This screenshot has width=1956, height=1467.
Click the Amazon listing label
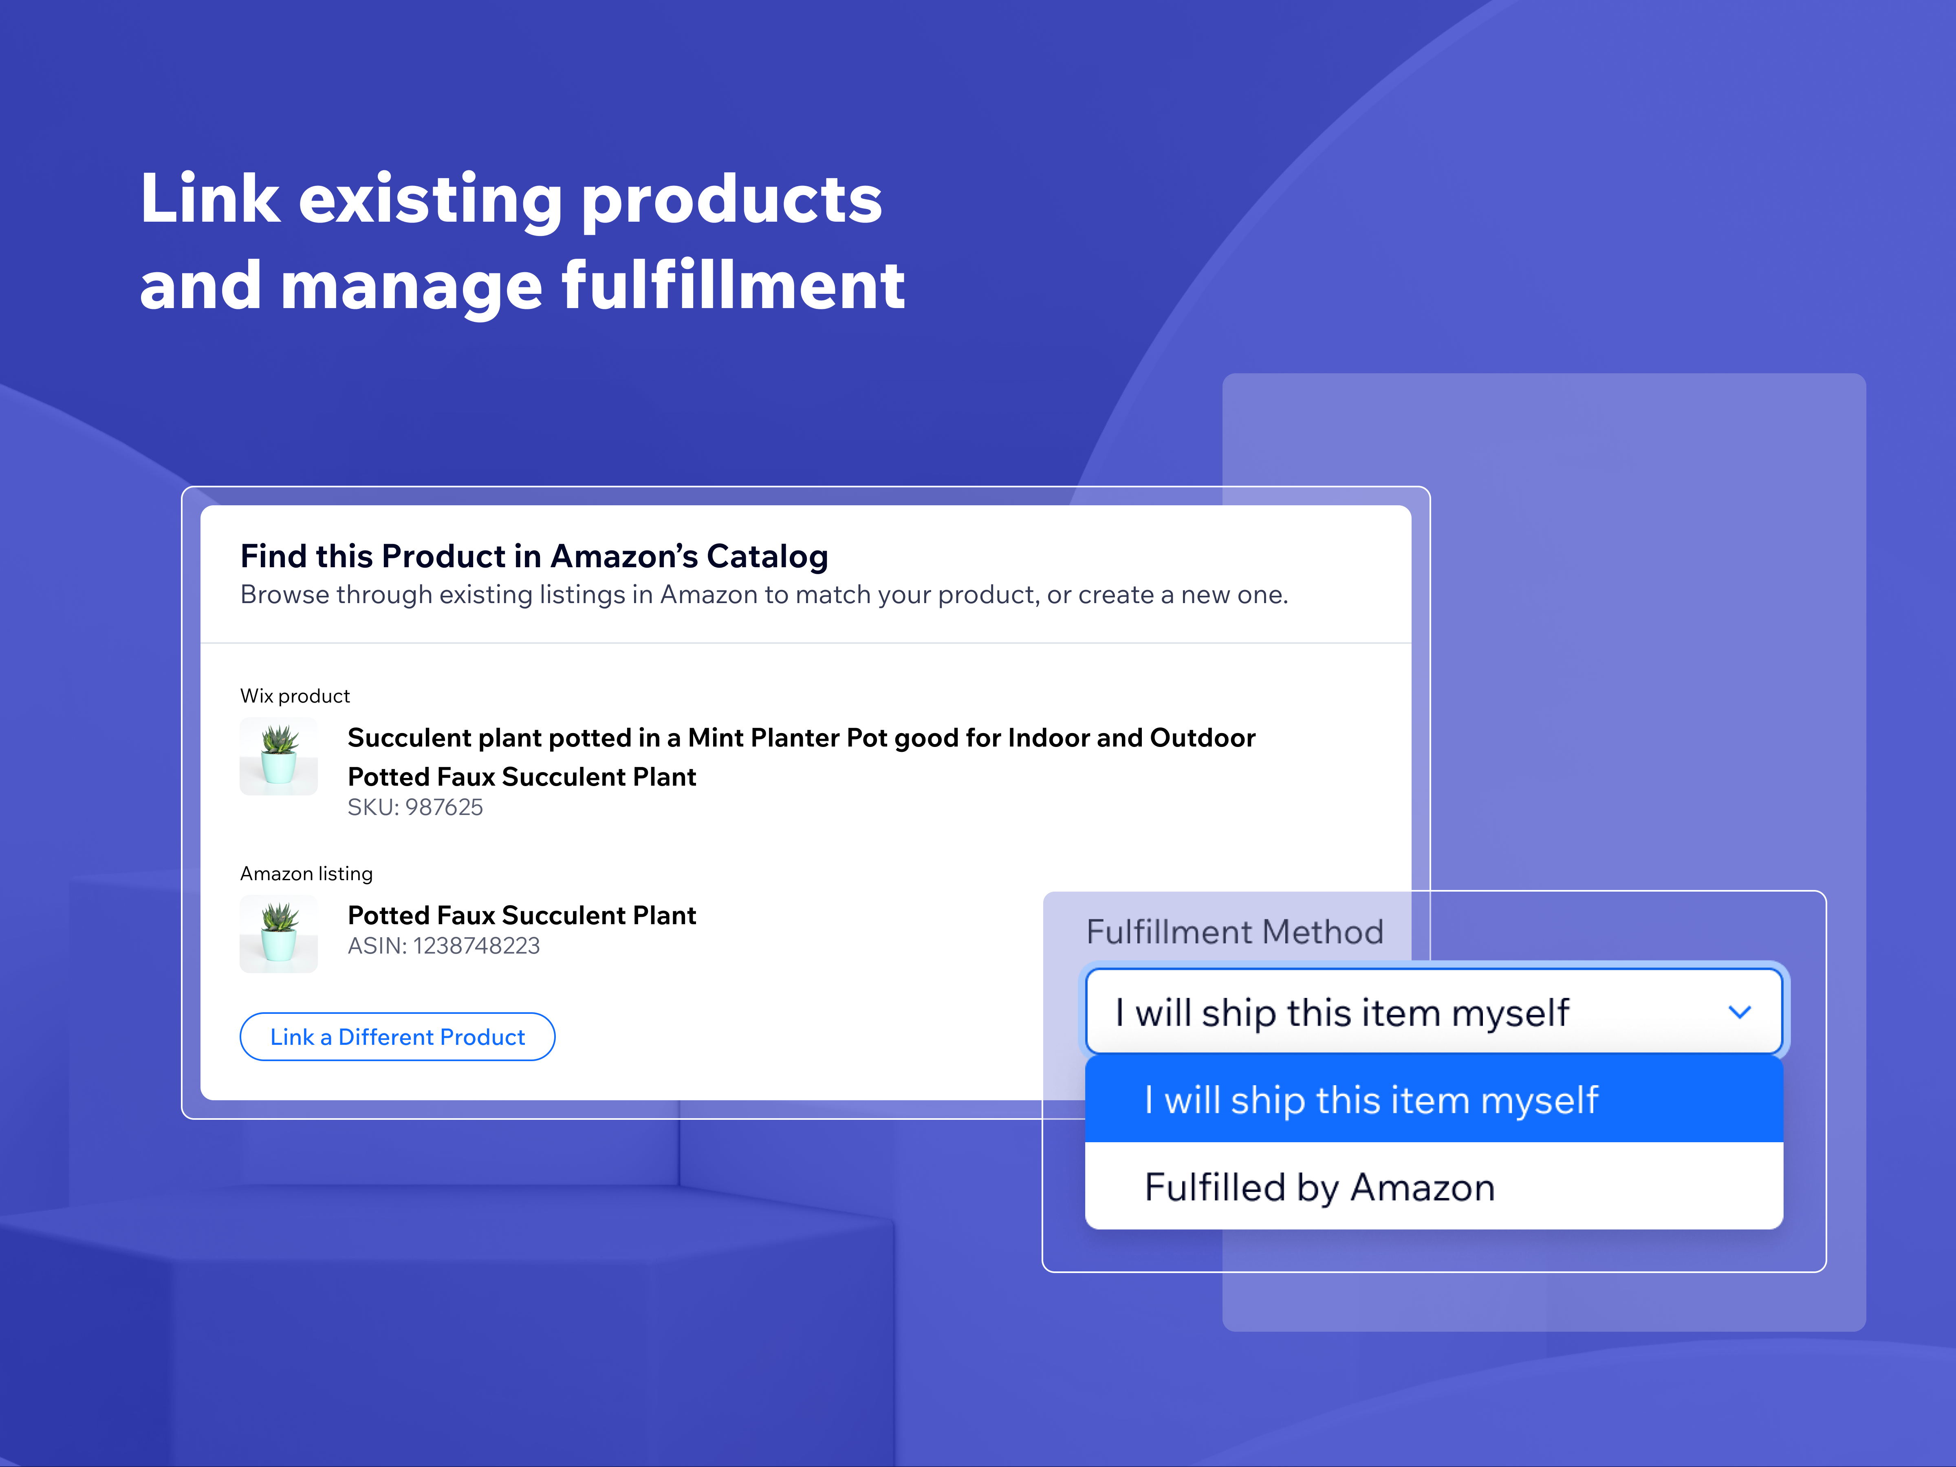(x=306, y=874)
